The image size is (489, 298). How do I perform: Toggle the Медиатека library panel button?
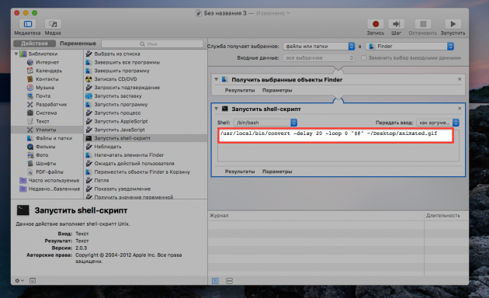click(28, 24)
